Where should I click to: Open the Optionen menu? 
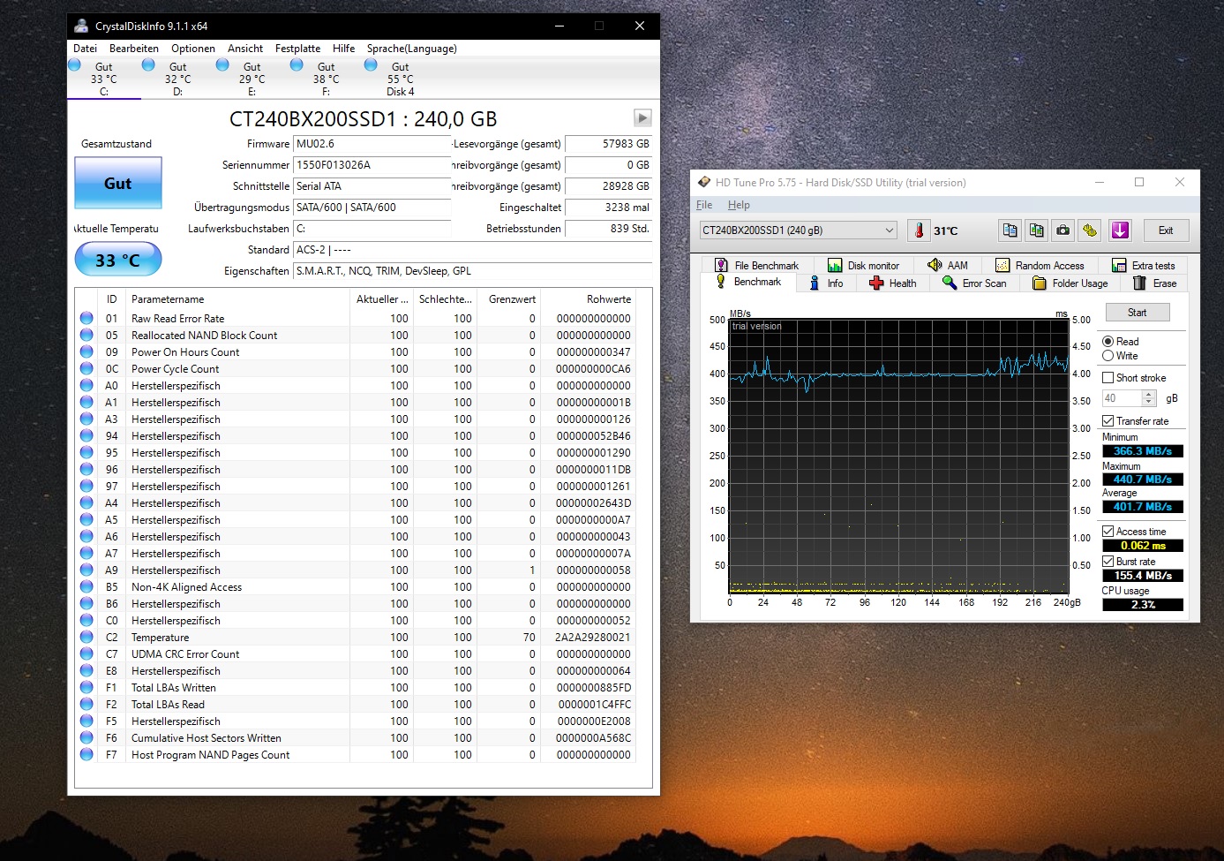click(193, 49)
